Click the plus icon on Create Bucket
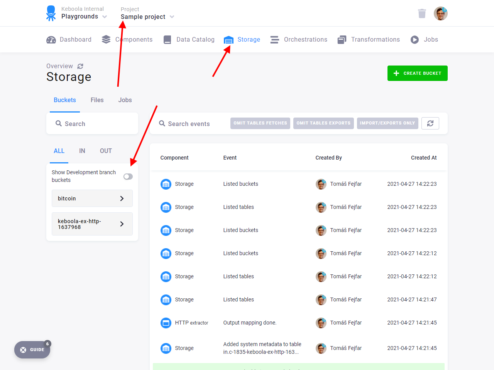 396,73
